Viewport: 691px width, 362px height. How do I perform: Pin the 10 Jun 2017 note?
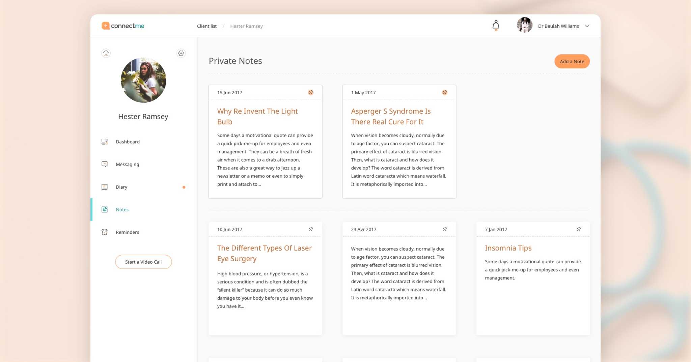[311, 229]
